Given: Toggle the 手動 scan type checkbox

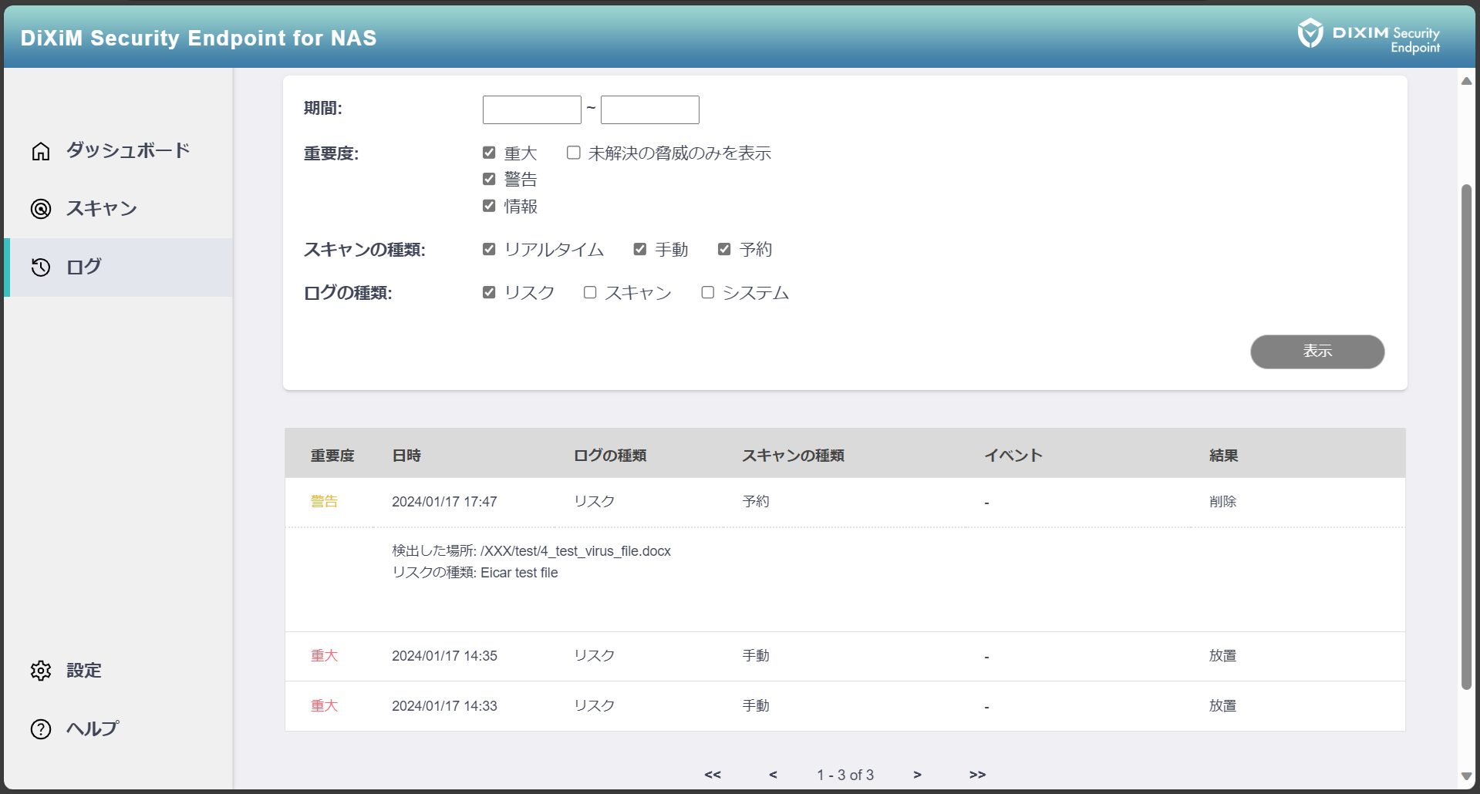Looking at the screenshot, I should (640, 249).
